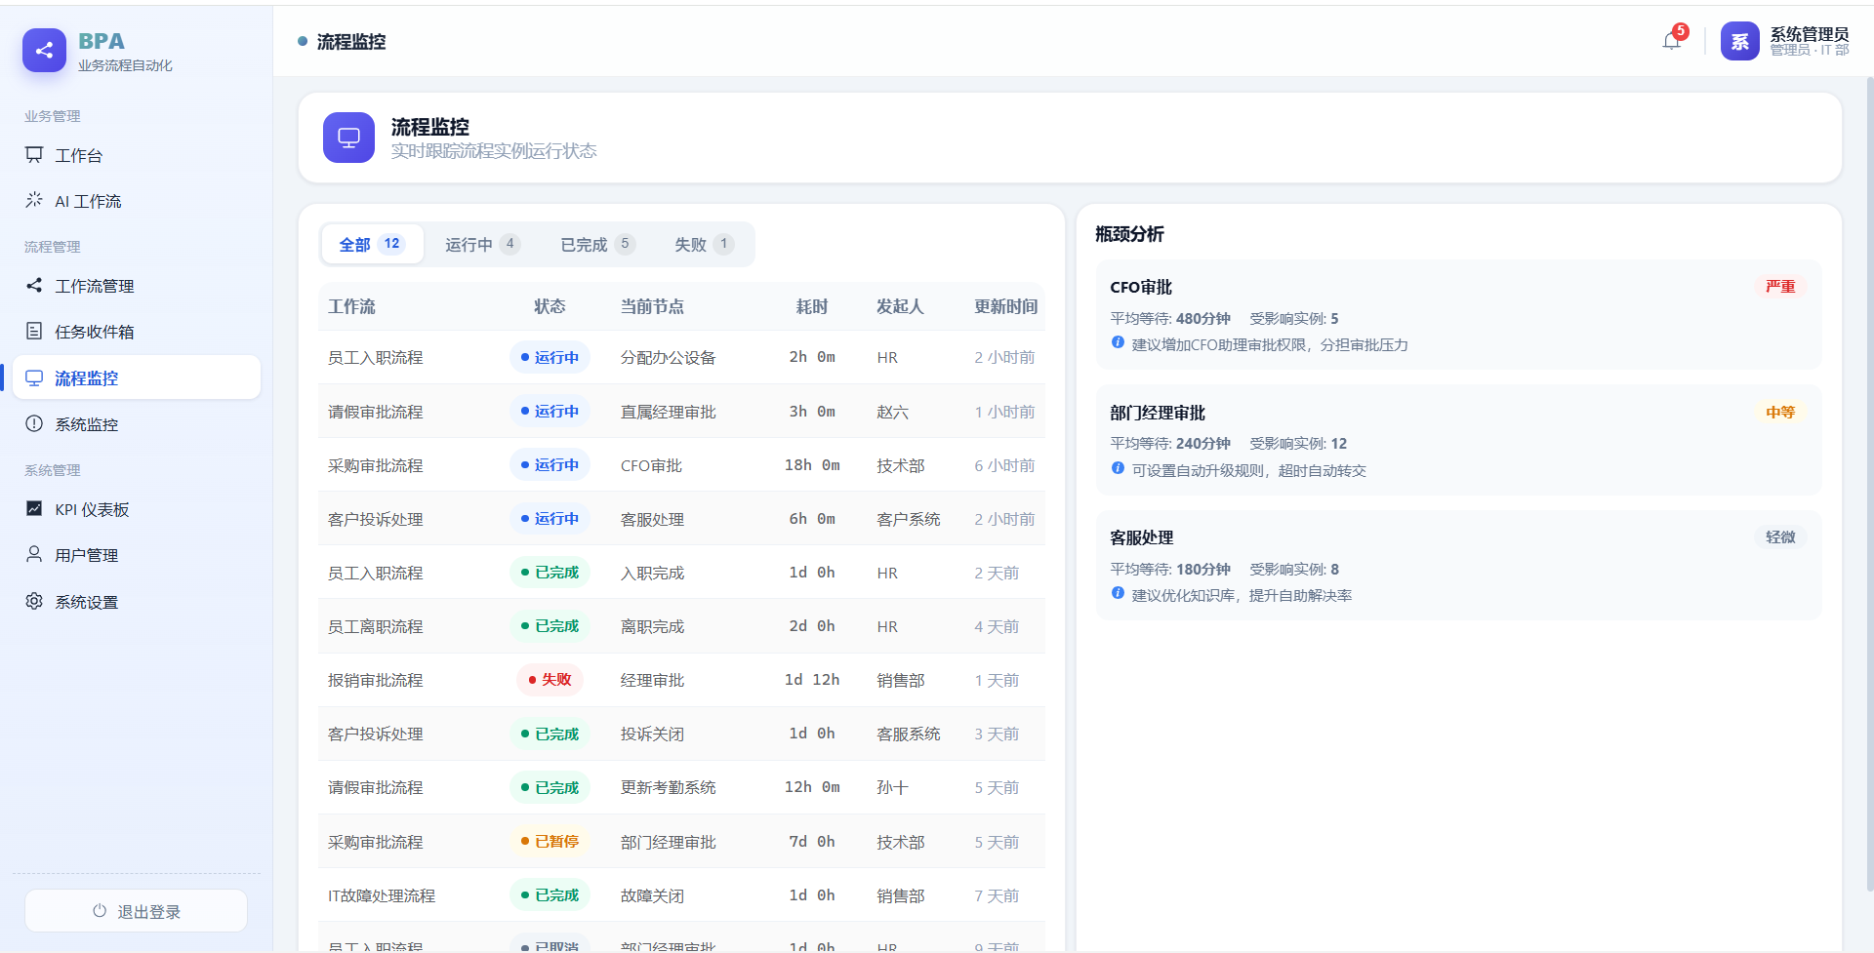Viewport: 1874px width, 953px height.
Task: Switch to the 全部 tab
Action: (x=372, y=244)
